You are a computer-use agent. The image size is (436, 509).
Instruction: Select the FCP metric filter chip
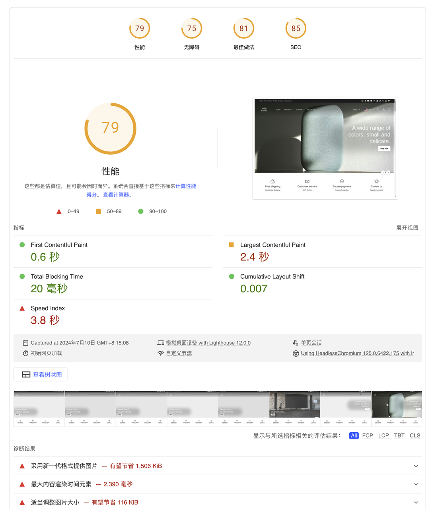pos(367,435)
